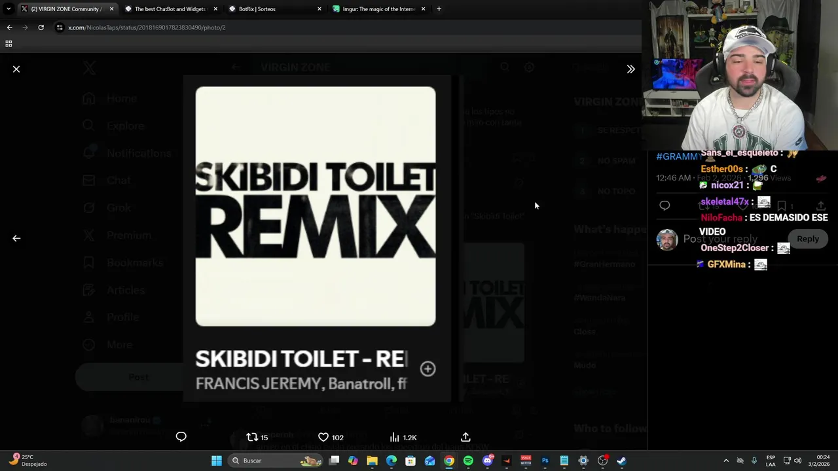This screenshot has height=471, width=838.
Task: Reload the current page
Action: pyautogui.click(x=41, y=27)
